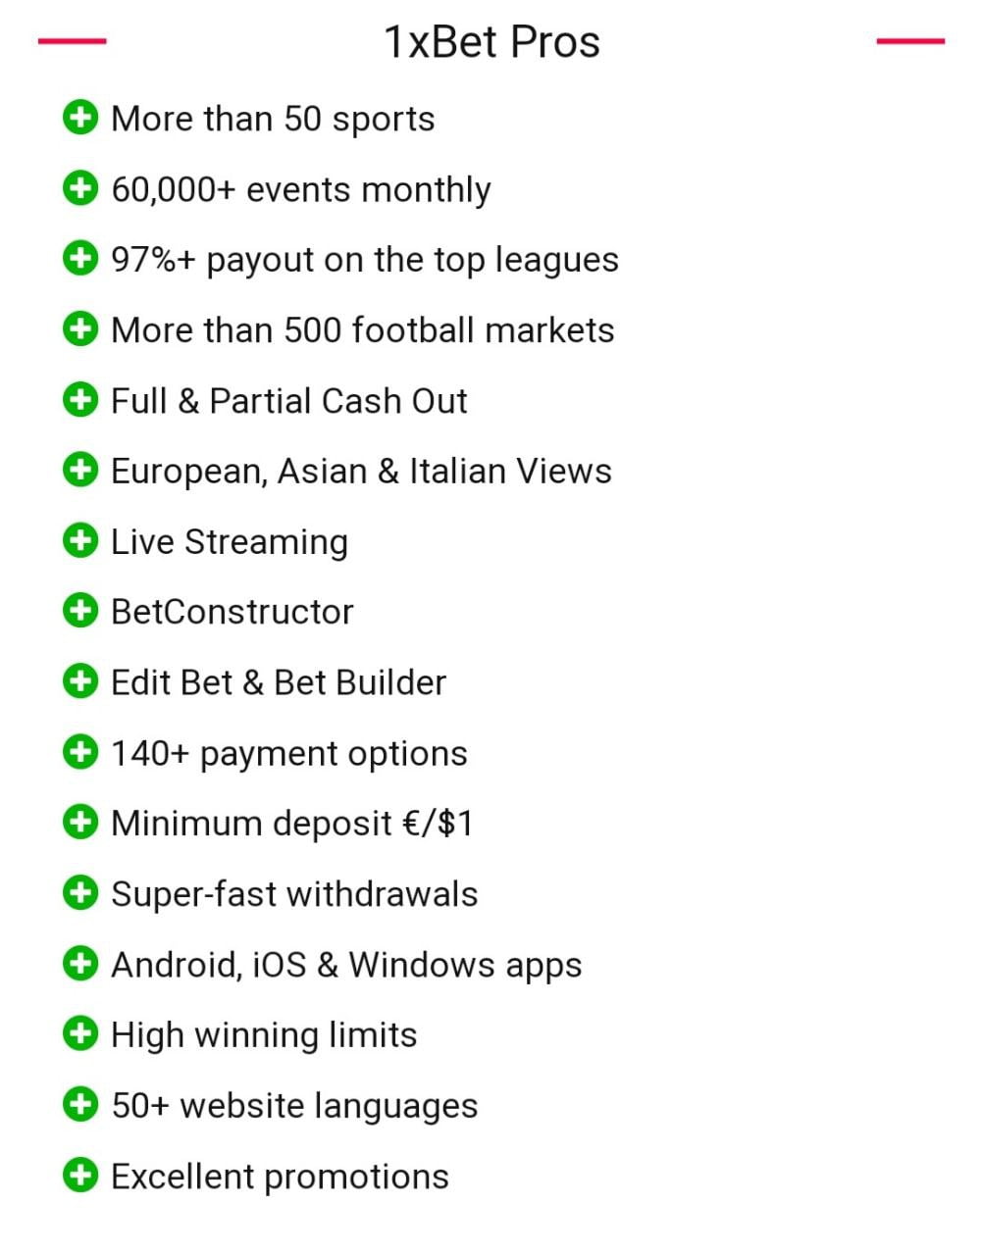The height and width of the screenshot is (1255, 981).
Task: Click the red line right of the heading
Action: point(909,41)
